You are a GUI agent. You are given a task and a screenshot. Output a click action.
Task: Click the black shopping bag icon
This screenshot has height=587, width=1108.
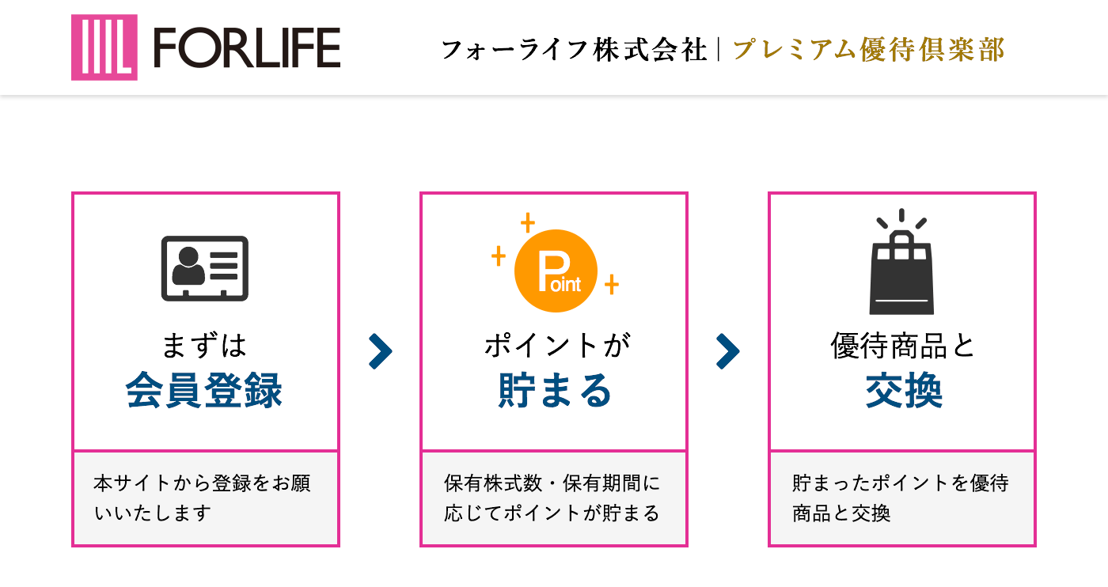point(901,263)
